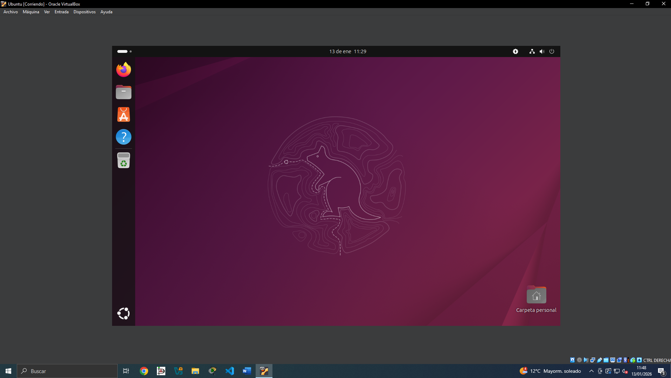Open the Ver menu
The width and height of the screenshot is (671, 378).
[x=47, y=12]
